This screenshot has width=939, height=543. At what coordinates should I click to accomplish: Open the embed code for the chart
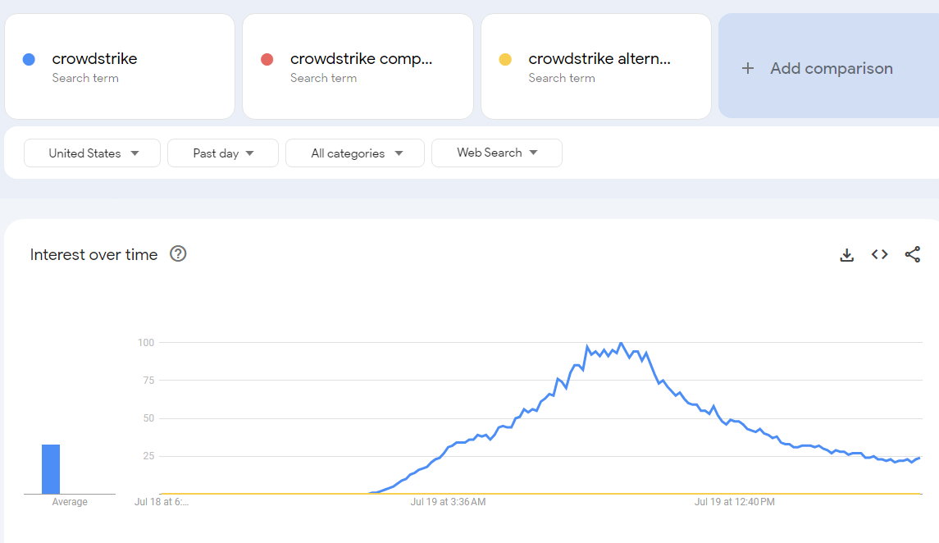coord(879,254)
